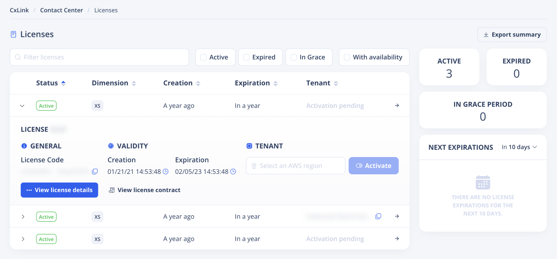Open first license row via right arrow
The height and width of the screenshot is (259, 557).
coord(397,106)
